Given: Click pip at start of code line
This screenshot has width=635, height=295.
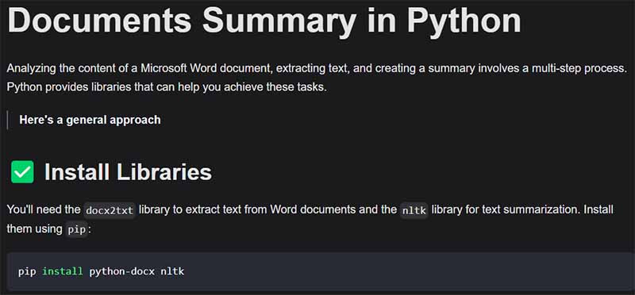Looking at the screenshot, I should click(x=27, y=271).
